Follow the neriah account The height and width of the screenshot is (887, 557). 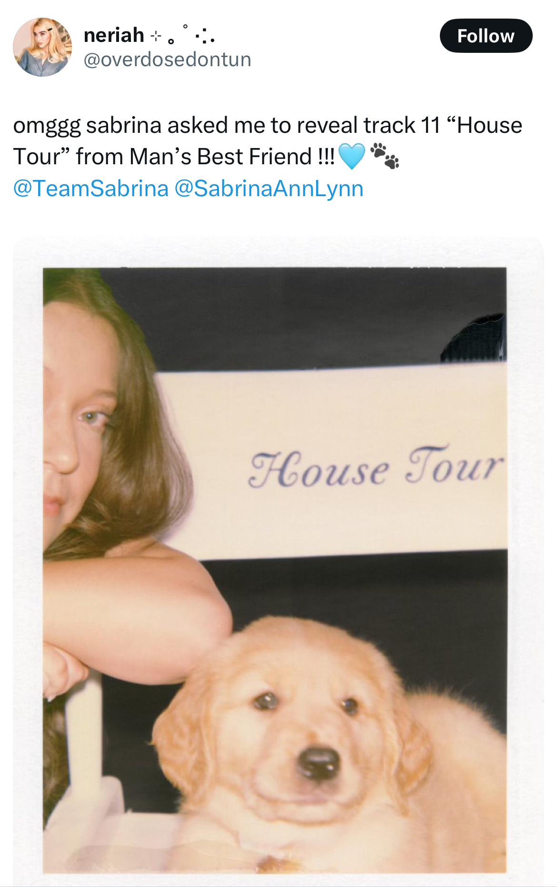coord(486,36)
